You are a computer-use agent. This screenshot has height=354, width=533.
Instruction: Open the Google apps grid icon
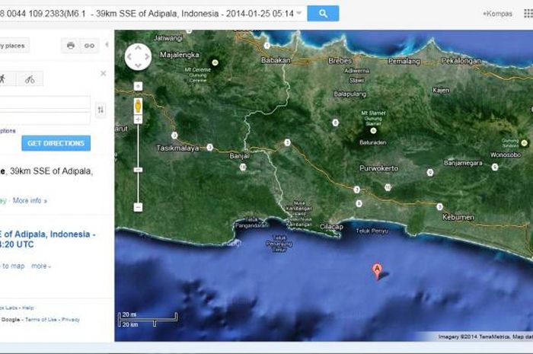click(528, 14)
